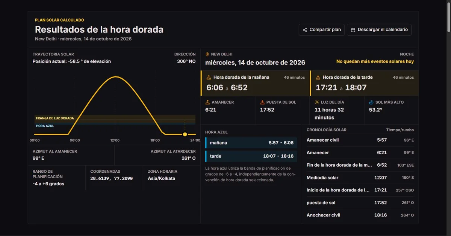Click the Tiempo/rumbo column header

[x=400, y=130]
